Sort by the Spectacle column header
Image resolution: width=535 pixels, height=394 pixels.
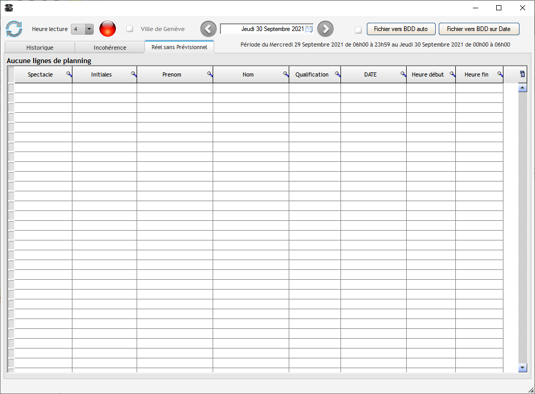coord(40,74)
